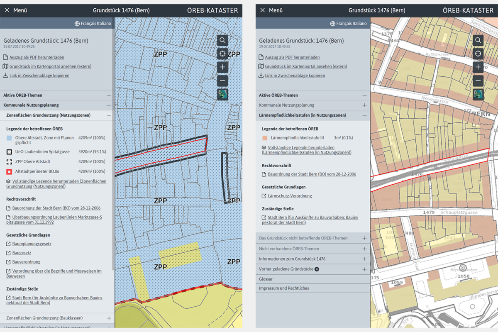The image size is (498, 332).
Task: Open the Glossar menu entry
Action: [266, 279]
